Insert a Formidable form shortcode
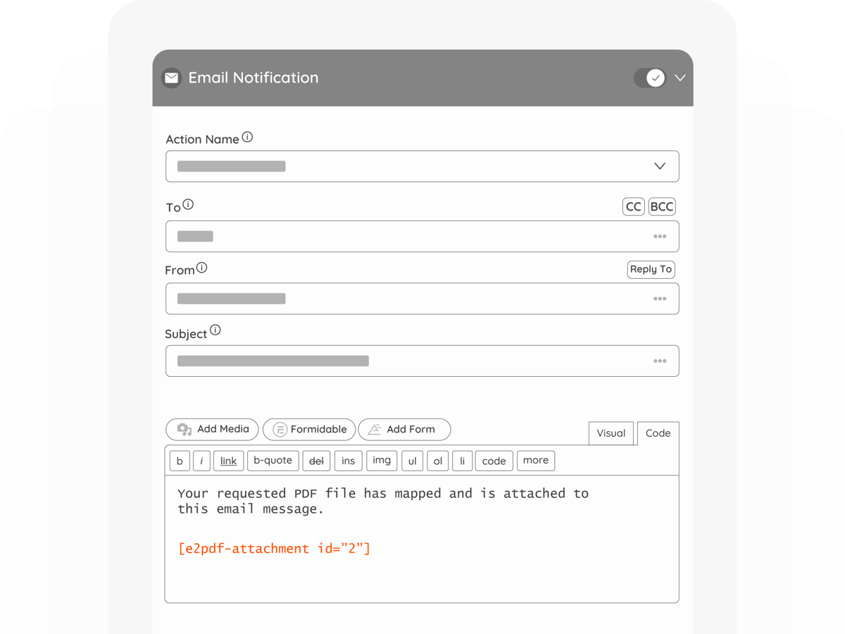 pyautogui.click(x=309, y=429)
